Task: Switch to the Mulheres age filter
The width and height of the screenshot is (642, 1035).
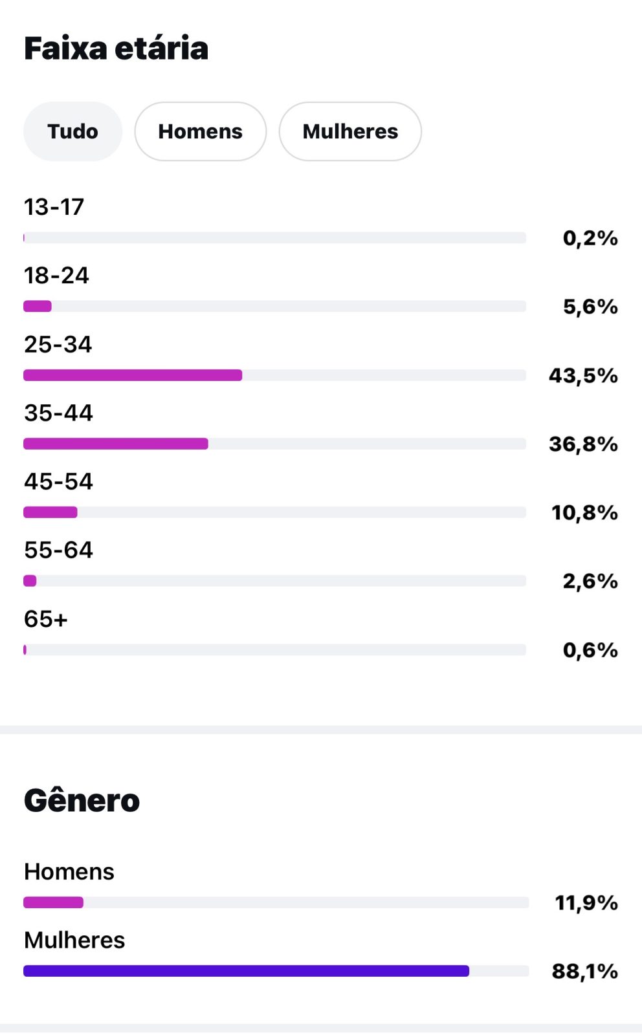Action: pyautogui.click(x=350, y=131)
